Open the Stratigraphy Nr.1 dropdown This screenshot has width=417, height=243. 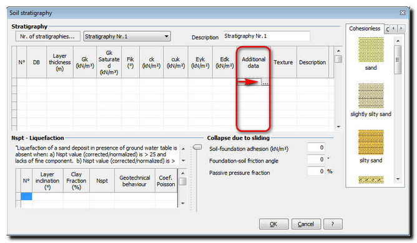pos(127,36)
